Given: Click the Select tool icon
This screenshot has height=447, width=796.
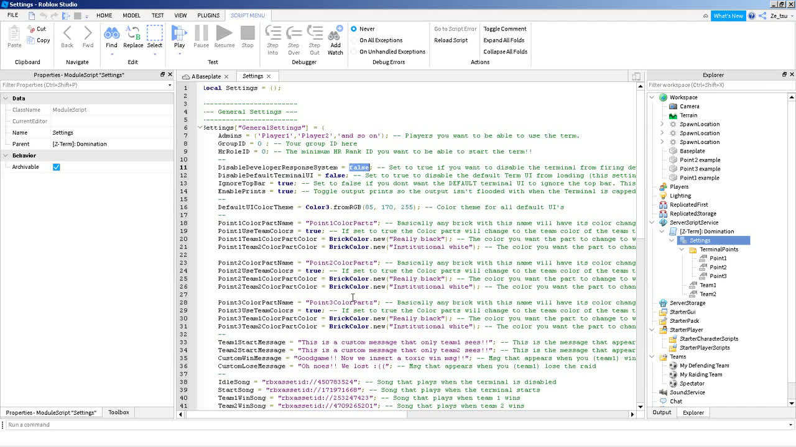Looking at the screenshot, I should [x=155, y=34].
